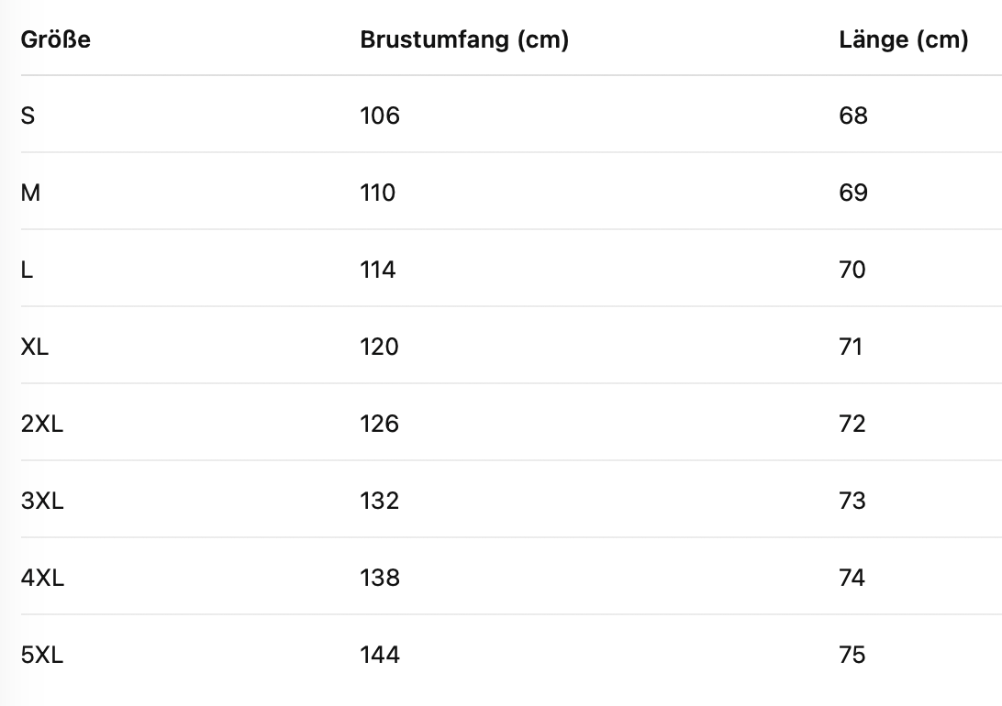
Task: Click the Länge (cm) column header
Action: tap(903, 40)
